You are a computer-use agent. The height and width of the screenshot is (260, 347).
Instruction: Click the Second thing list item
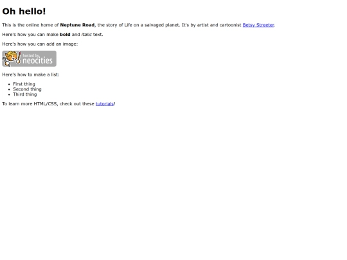coord(27,89)
